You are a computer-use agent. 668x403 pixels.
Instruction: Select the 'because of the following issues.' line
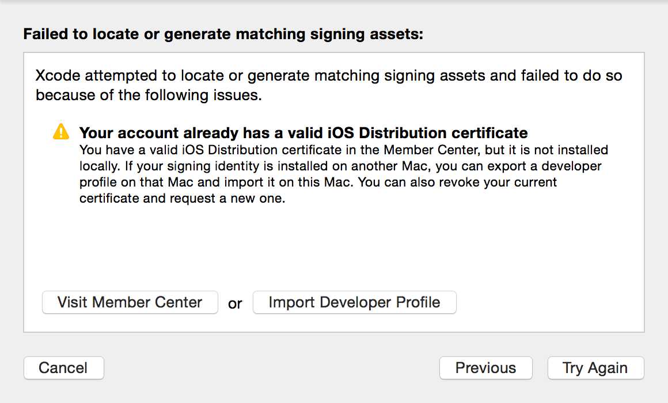[x=149, y=95]
